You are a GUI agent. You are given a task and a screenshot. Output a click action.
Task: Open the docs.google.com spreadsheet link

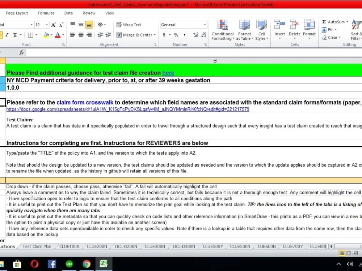(128, 109)
